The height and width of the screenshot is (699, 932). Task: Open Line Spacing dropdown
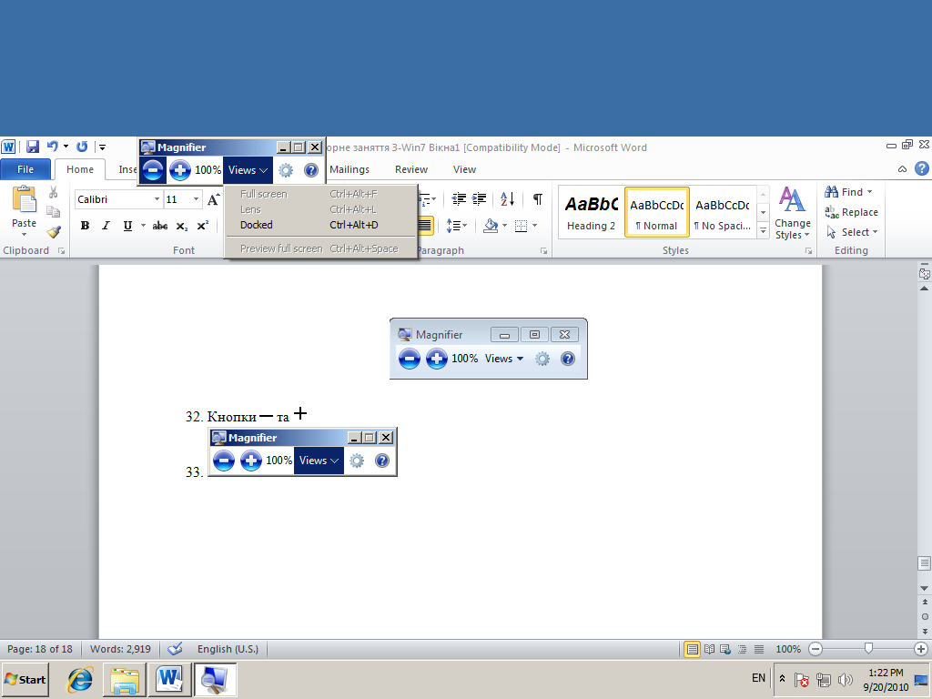coord(457,226)
